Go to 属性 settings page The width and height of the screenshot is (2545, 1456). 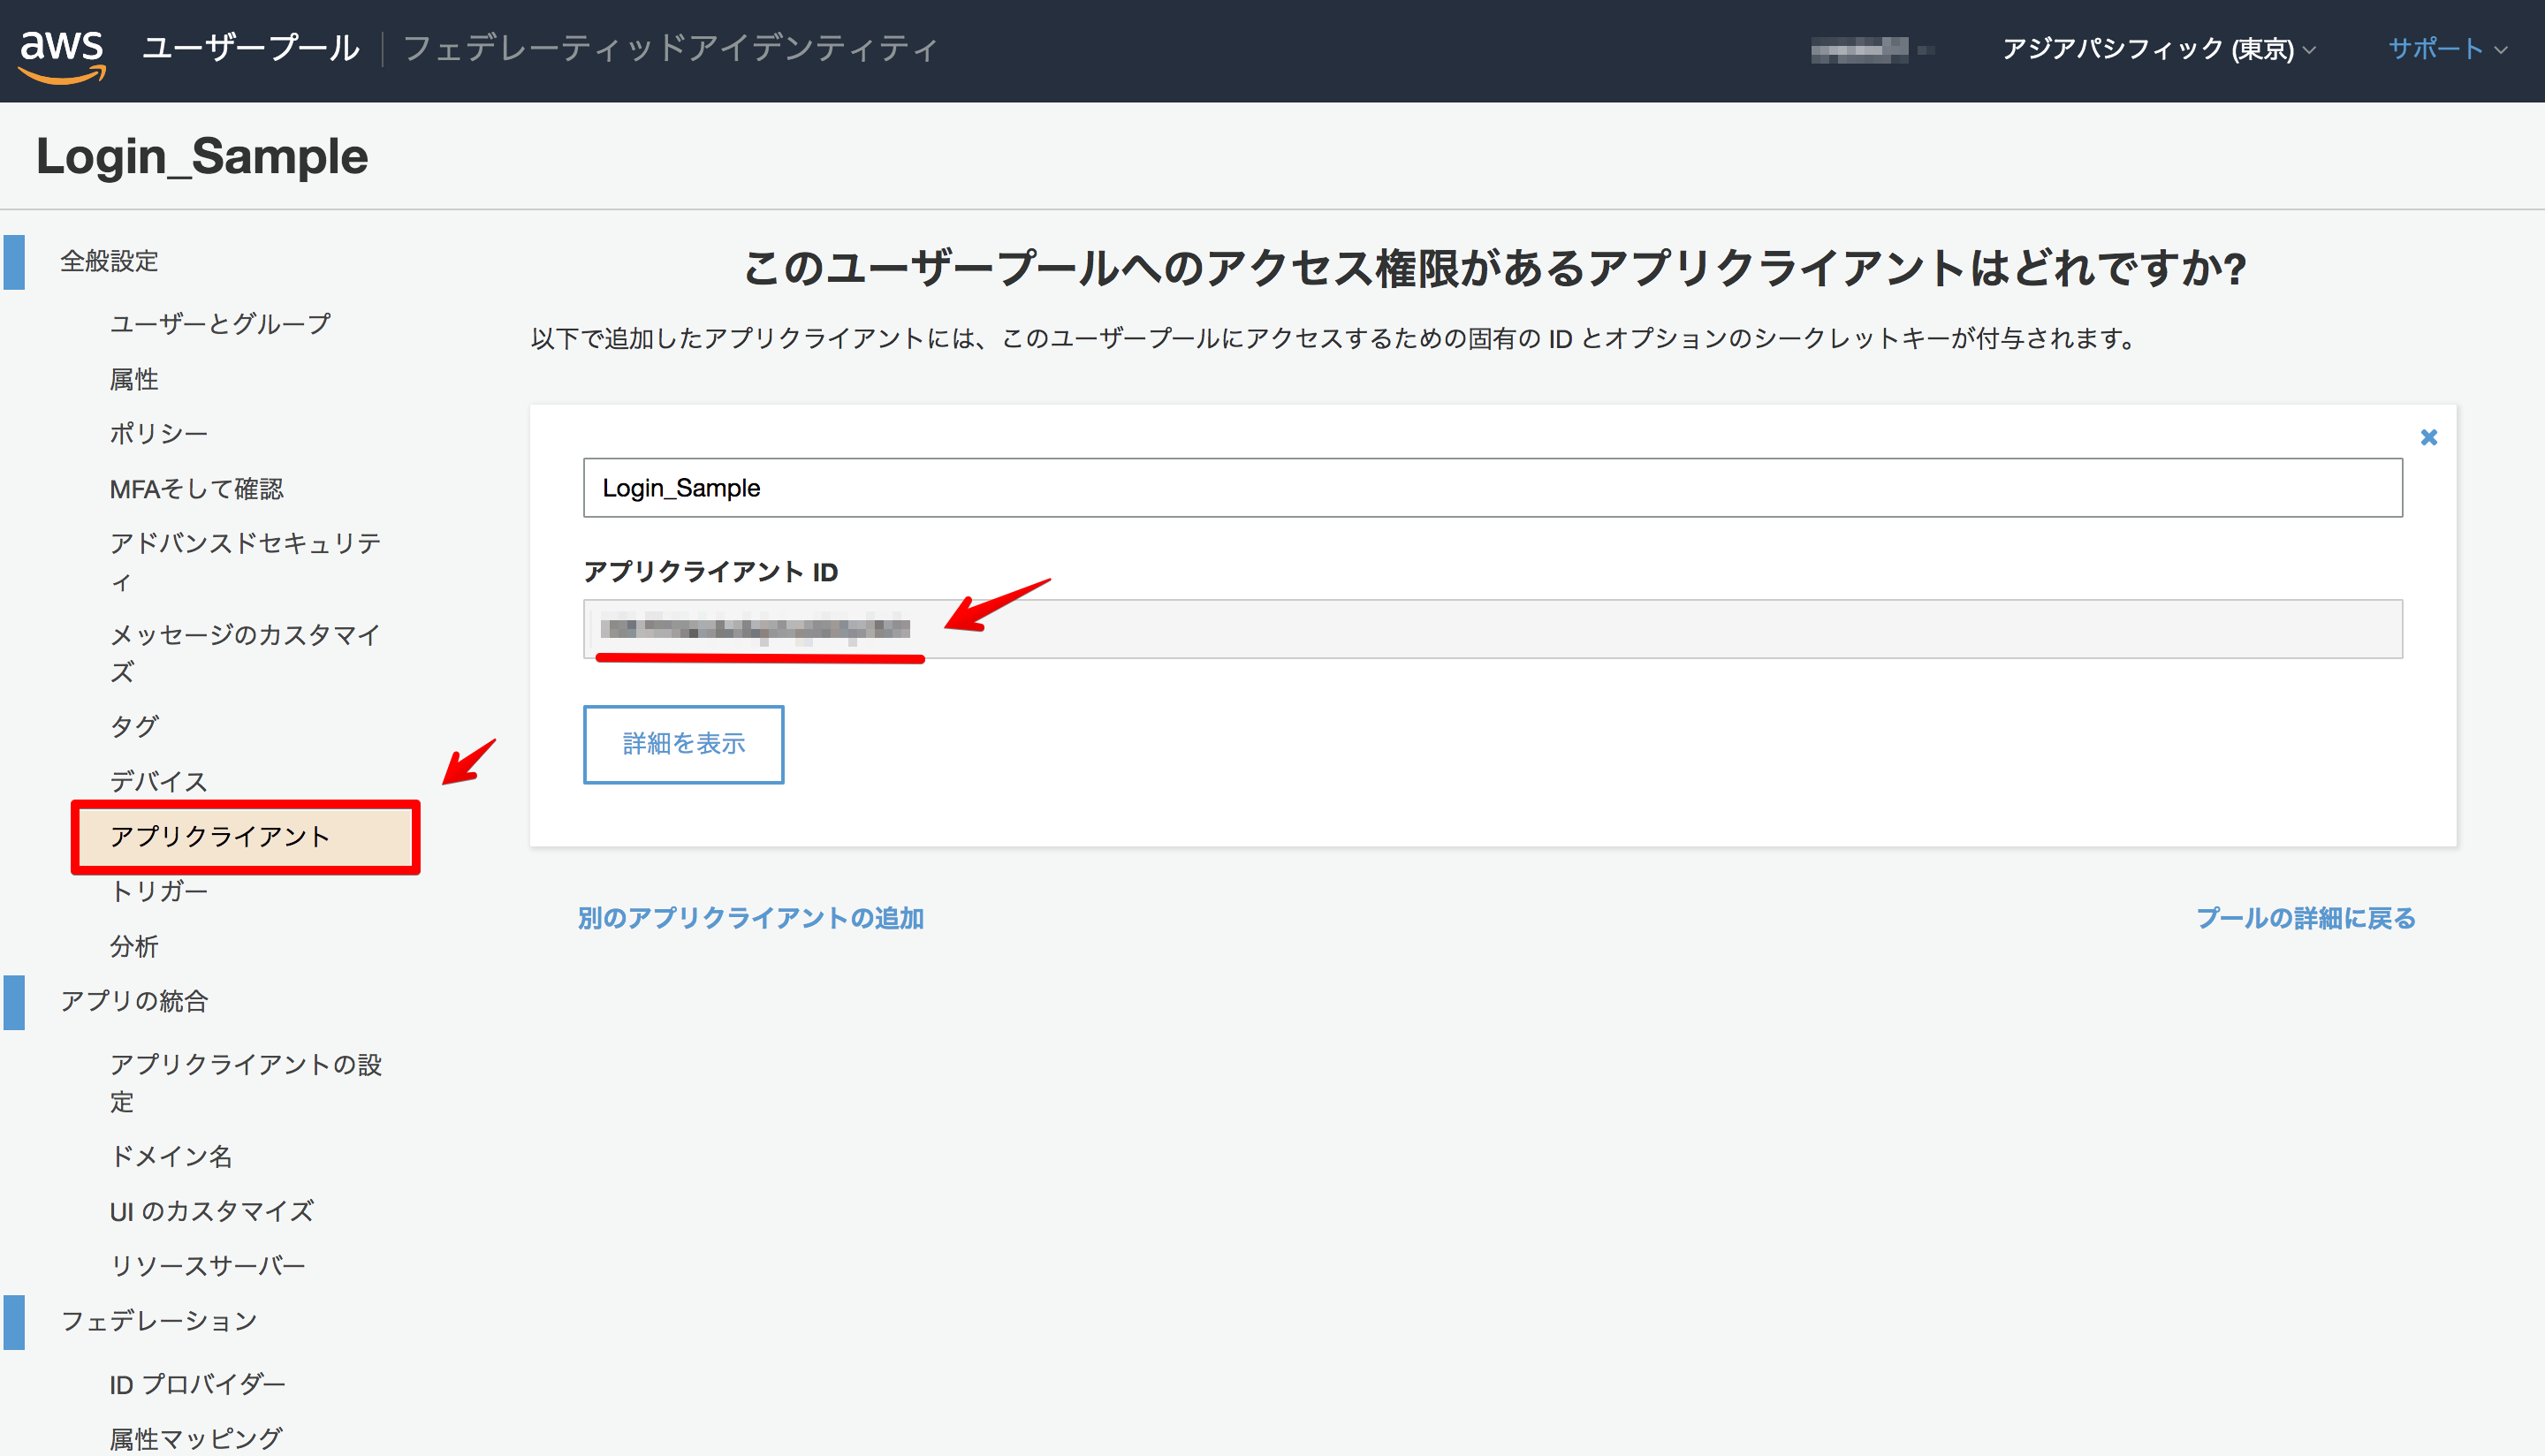coord(134,379)
